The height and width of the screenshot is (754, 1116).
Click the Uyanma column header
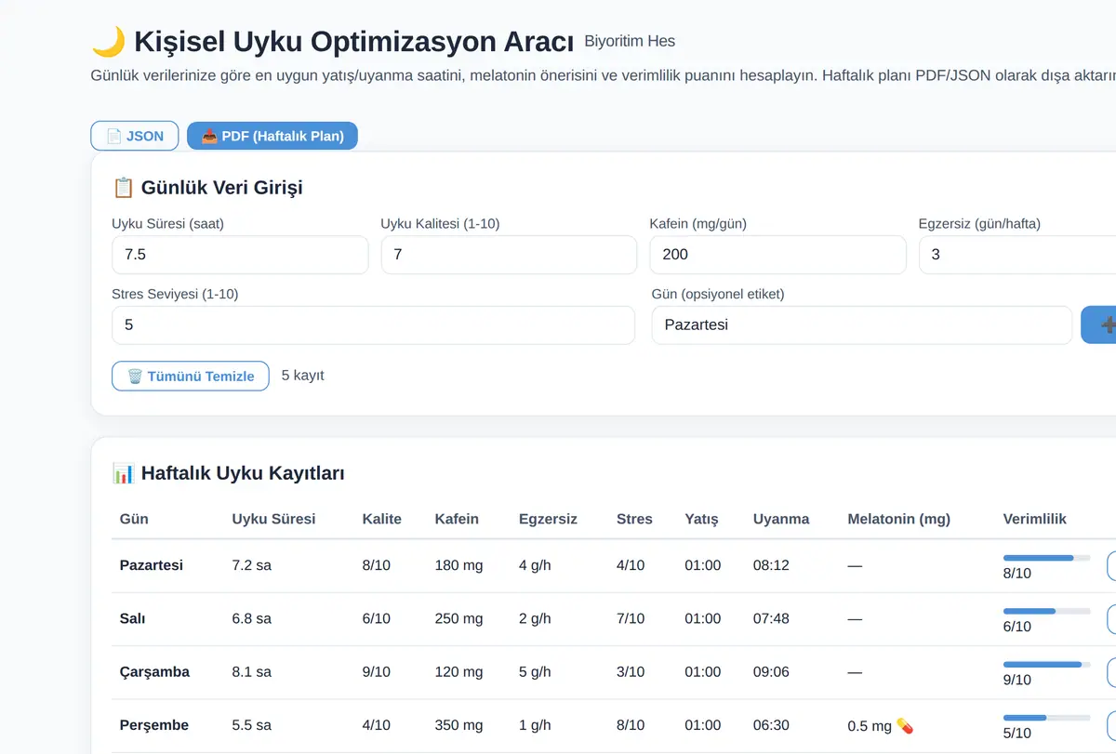[x=781, y=519]
